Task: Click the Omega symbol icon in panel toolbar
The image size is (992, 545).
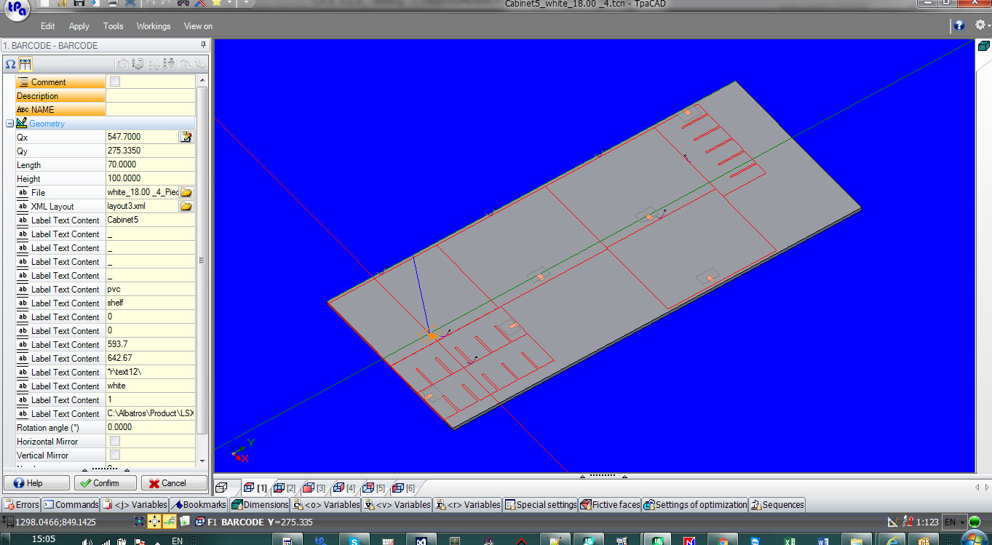Action: pos(10,64)
